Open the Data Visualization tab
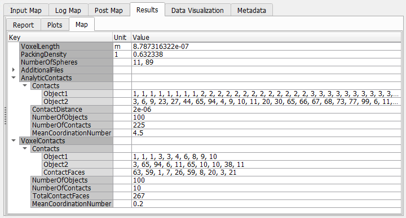The width and height of the screenshot is (406, 218). pos(197,10)
